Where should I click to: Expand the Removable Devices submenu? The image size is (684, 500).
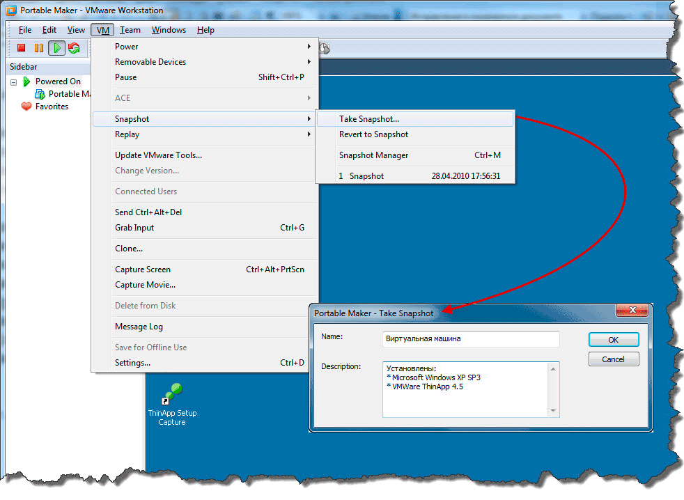205,62
